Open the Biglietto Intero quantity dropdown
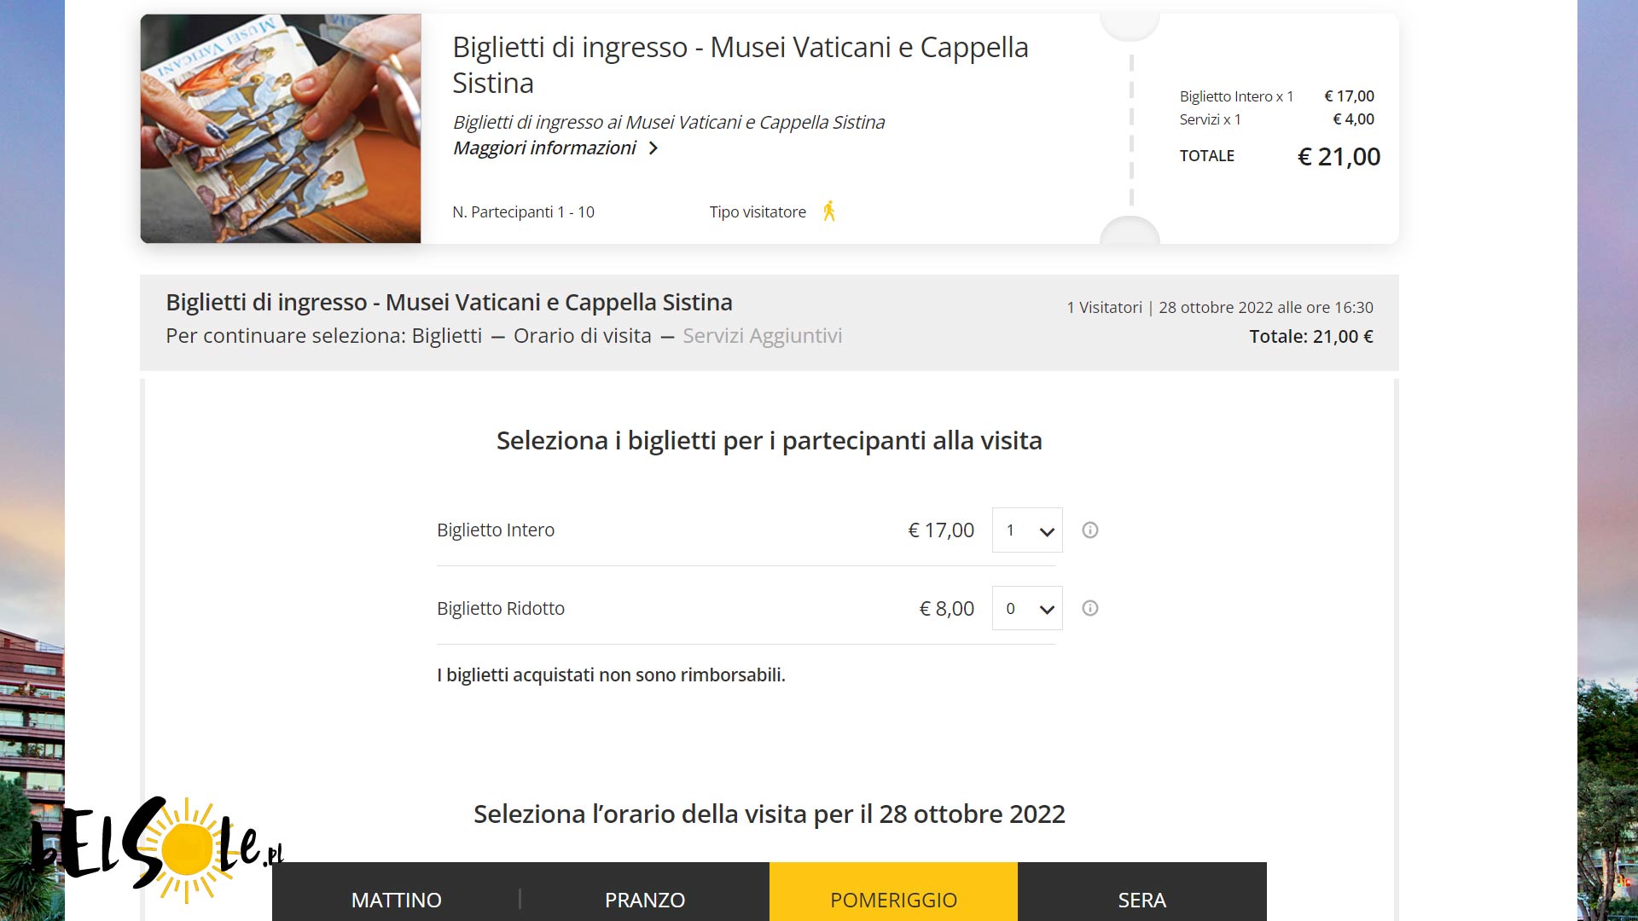The height and width of the screenshot is (921, 1638). pos(1027,530)
